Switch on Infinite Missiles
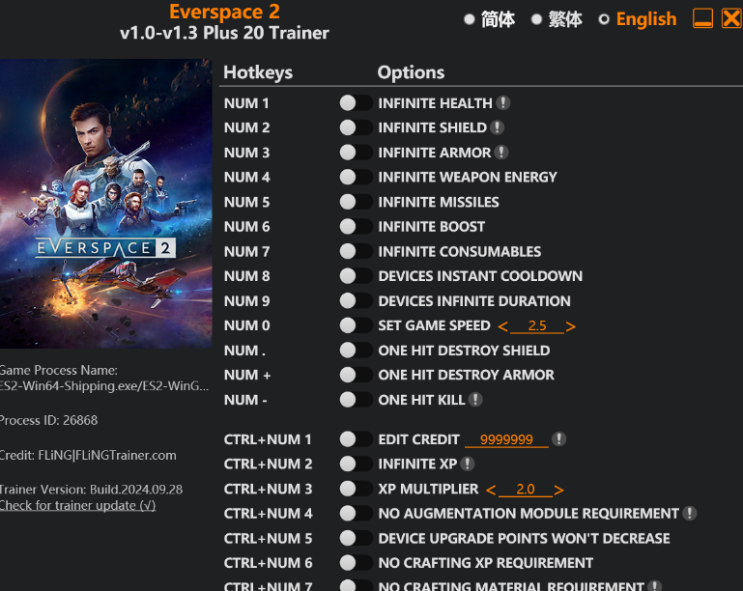 [356, 202]
